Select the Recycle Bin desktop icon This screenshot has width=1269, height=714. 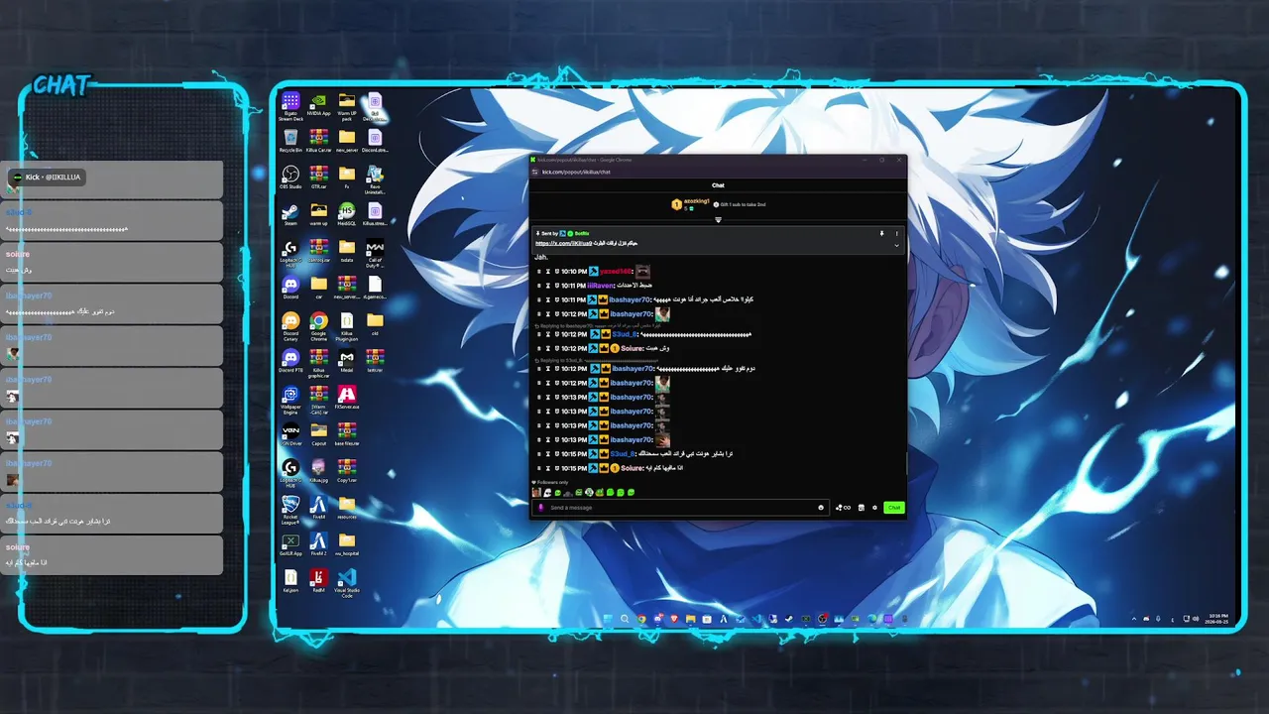pos(290,140)
